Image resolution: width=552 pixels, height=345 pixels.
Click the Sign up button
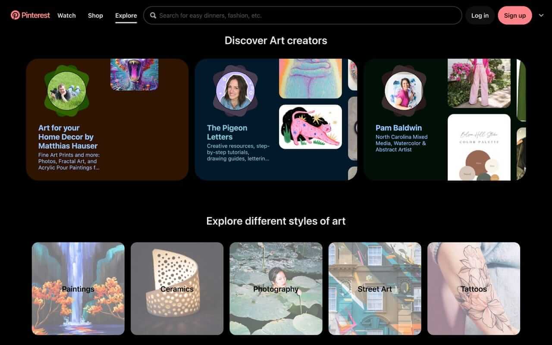(x=515, y=16)
